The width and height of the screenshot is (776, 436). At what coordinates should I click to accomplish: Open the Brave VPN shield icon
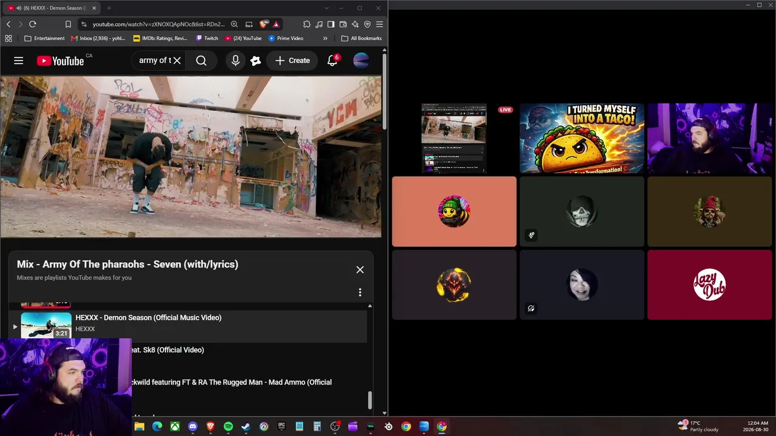tap(367, 24)
